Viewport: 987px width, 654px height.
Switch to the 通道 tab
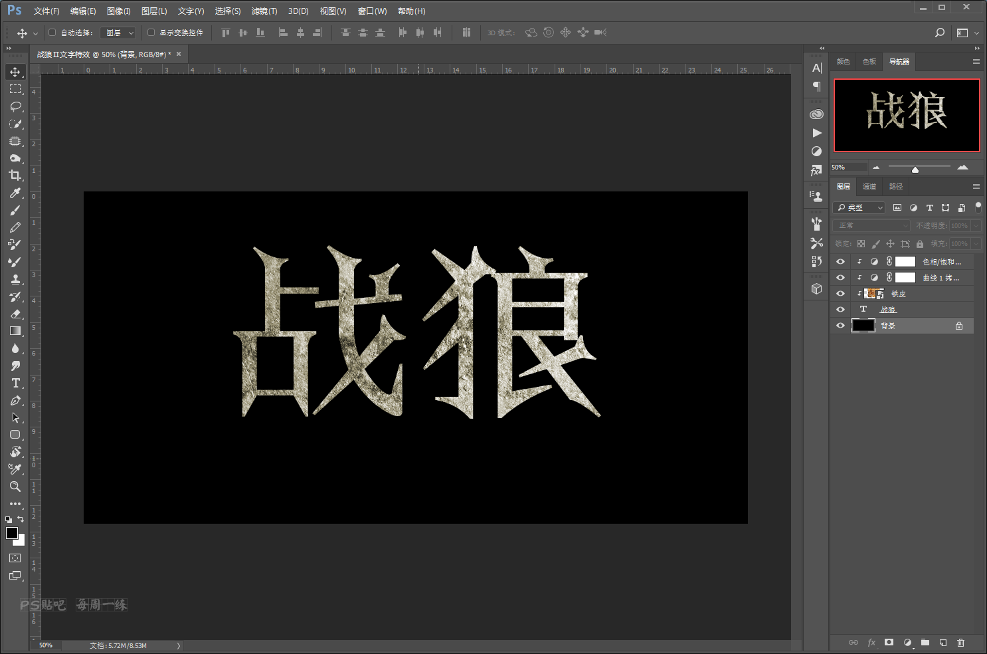click(x=869, y=187)
